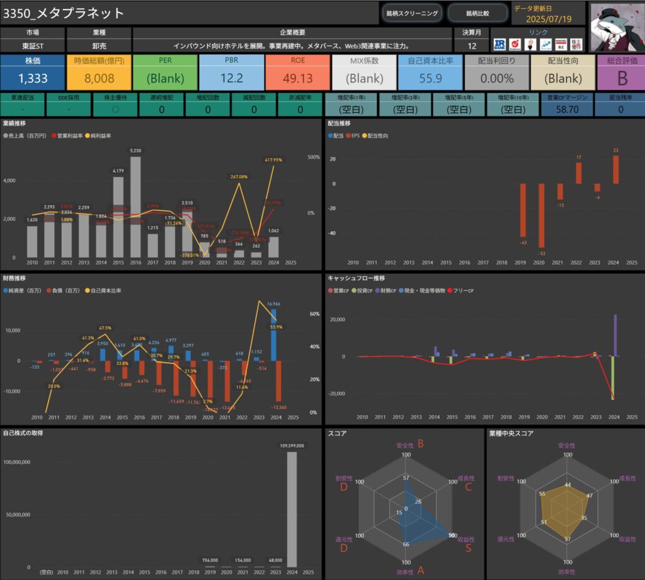Select the red 営業利益率 legend entry
This screenshot has height=580, width=645.
[67, 136]
